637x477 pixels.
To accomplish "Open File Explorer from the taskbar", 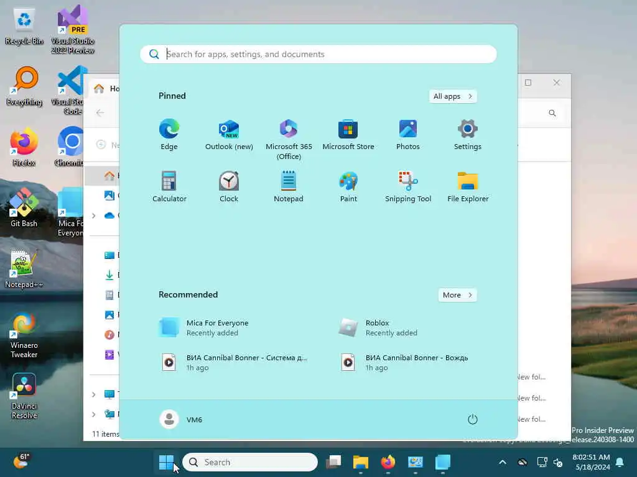I will point(360,462).
